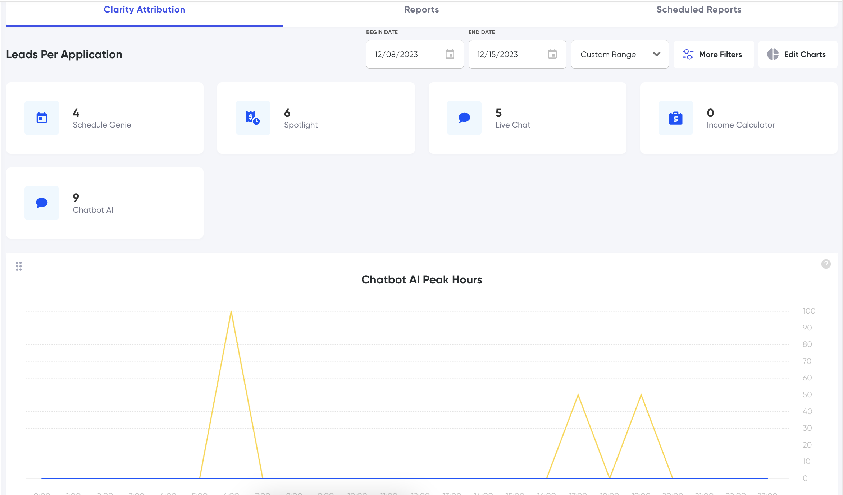Switch to the Reports tab
The image size is (843, 495).
click(x=421, y=10)
